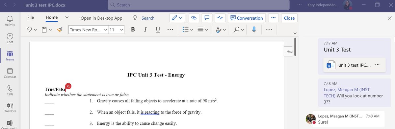This screenshot has height=129, width=395.
Task: Expand bullet list dropdown arrow
Action: click(x=192, y=30)
